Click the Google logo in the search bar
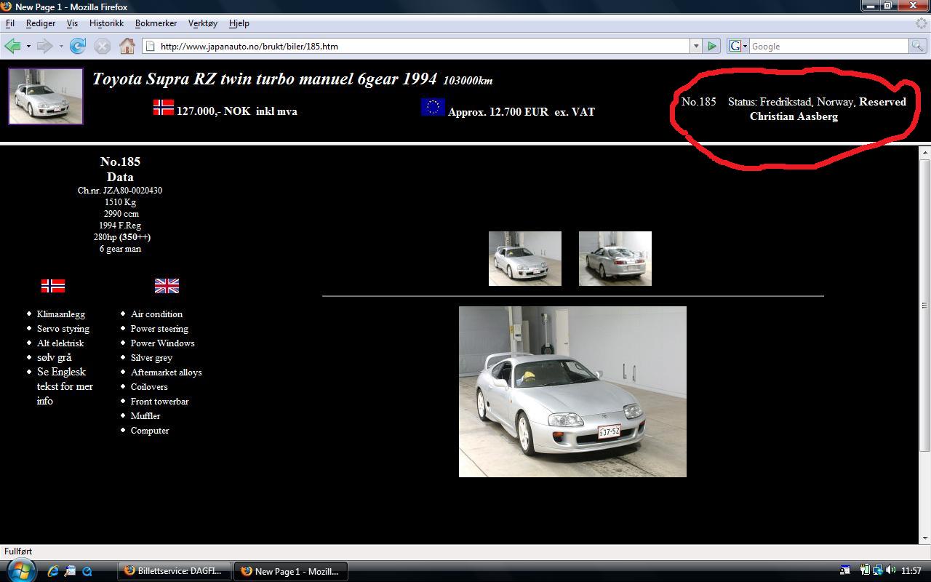Image resolution: width=931 pixels, height=582 pixels. (735, 46)
